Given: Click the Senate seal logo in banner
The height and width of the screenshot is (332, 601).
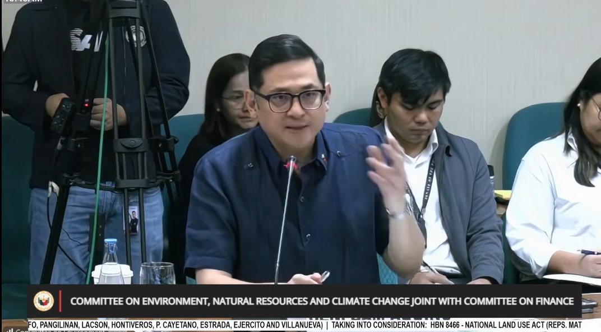Looking at the screenshot, I should point(44,301).
